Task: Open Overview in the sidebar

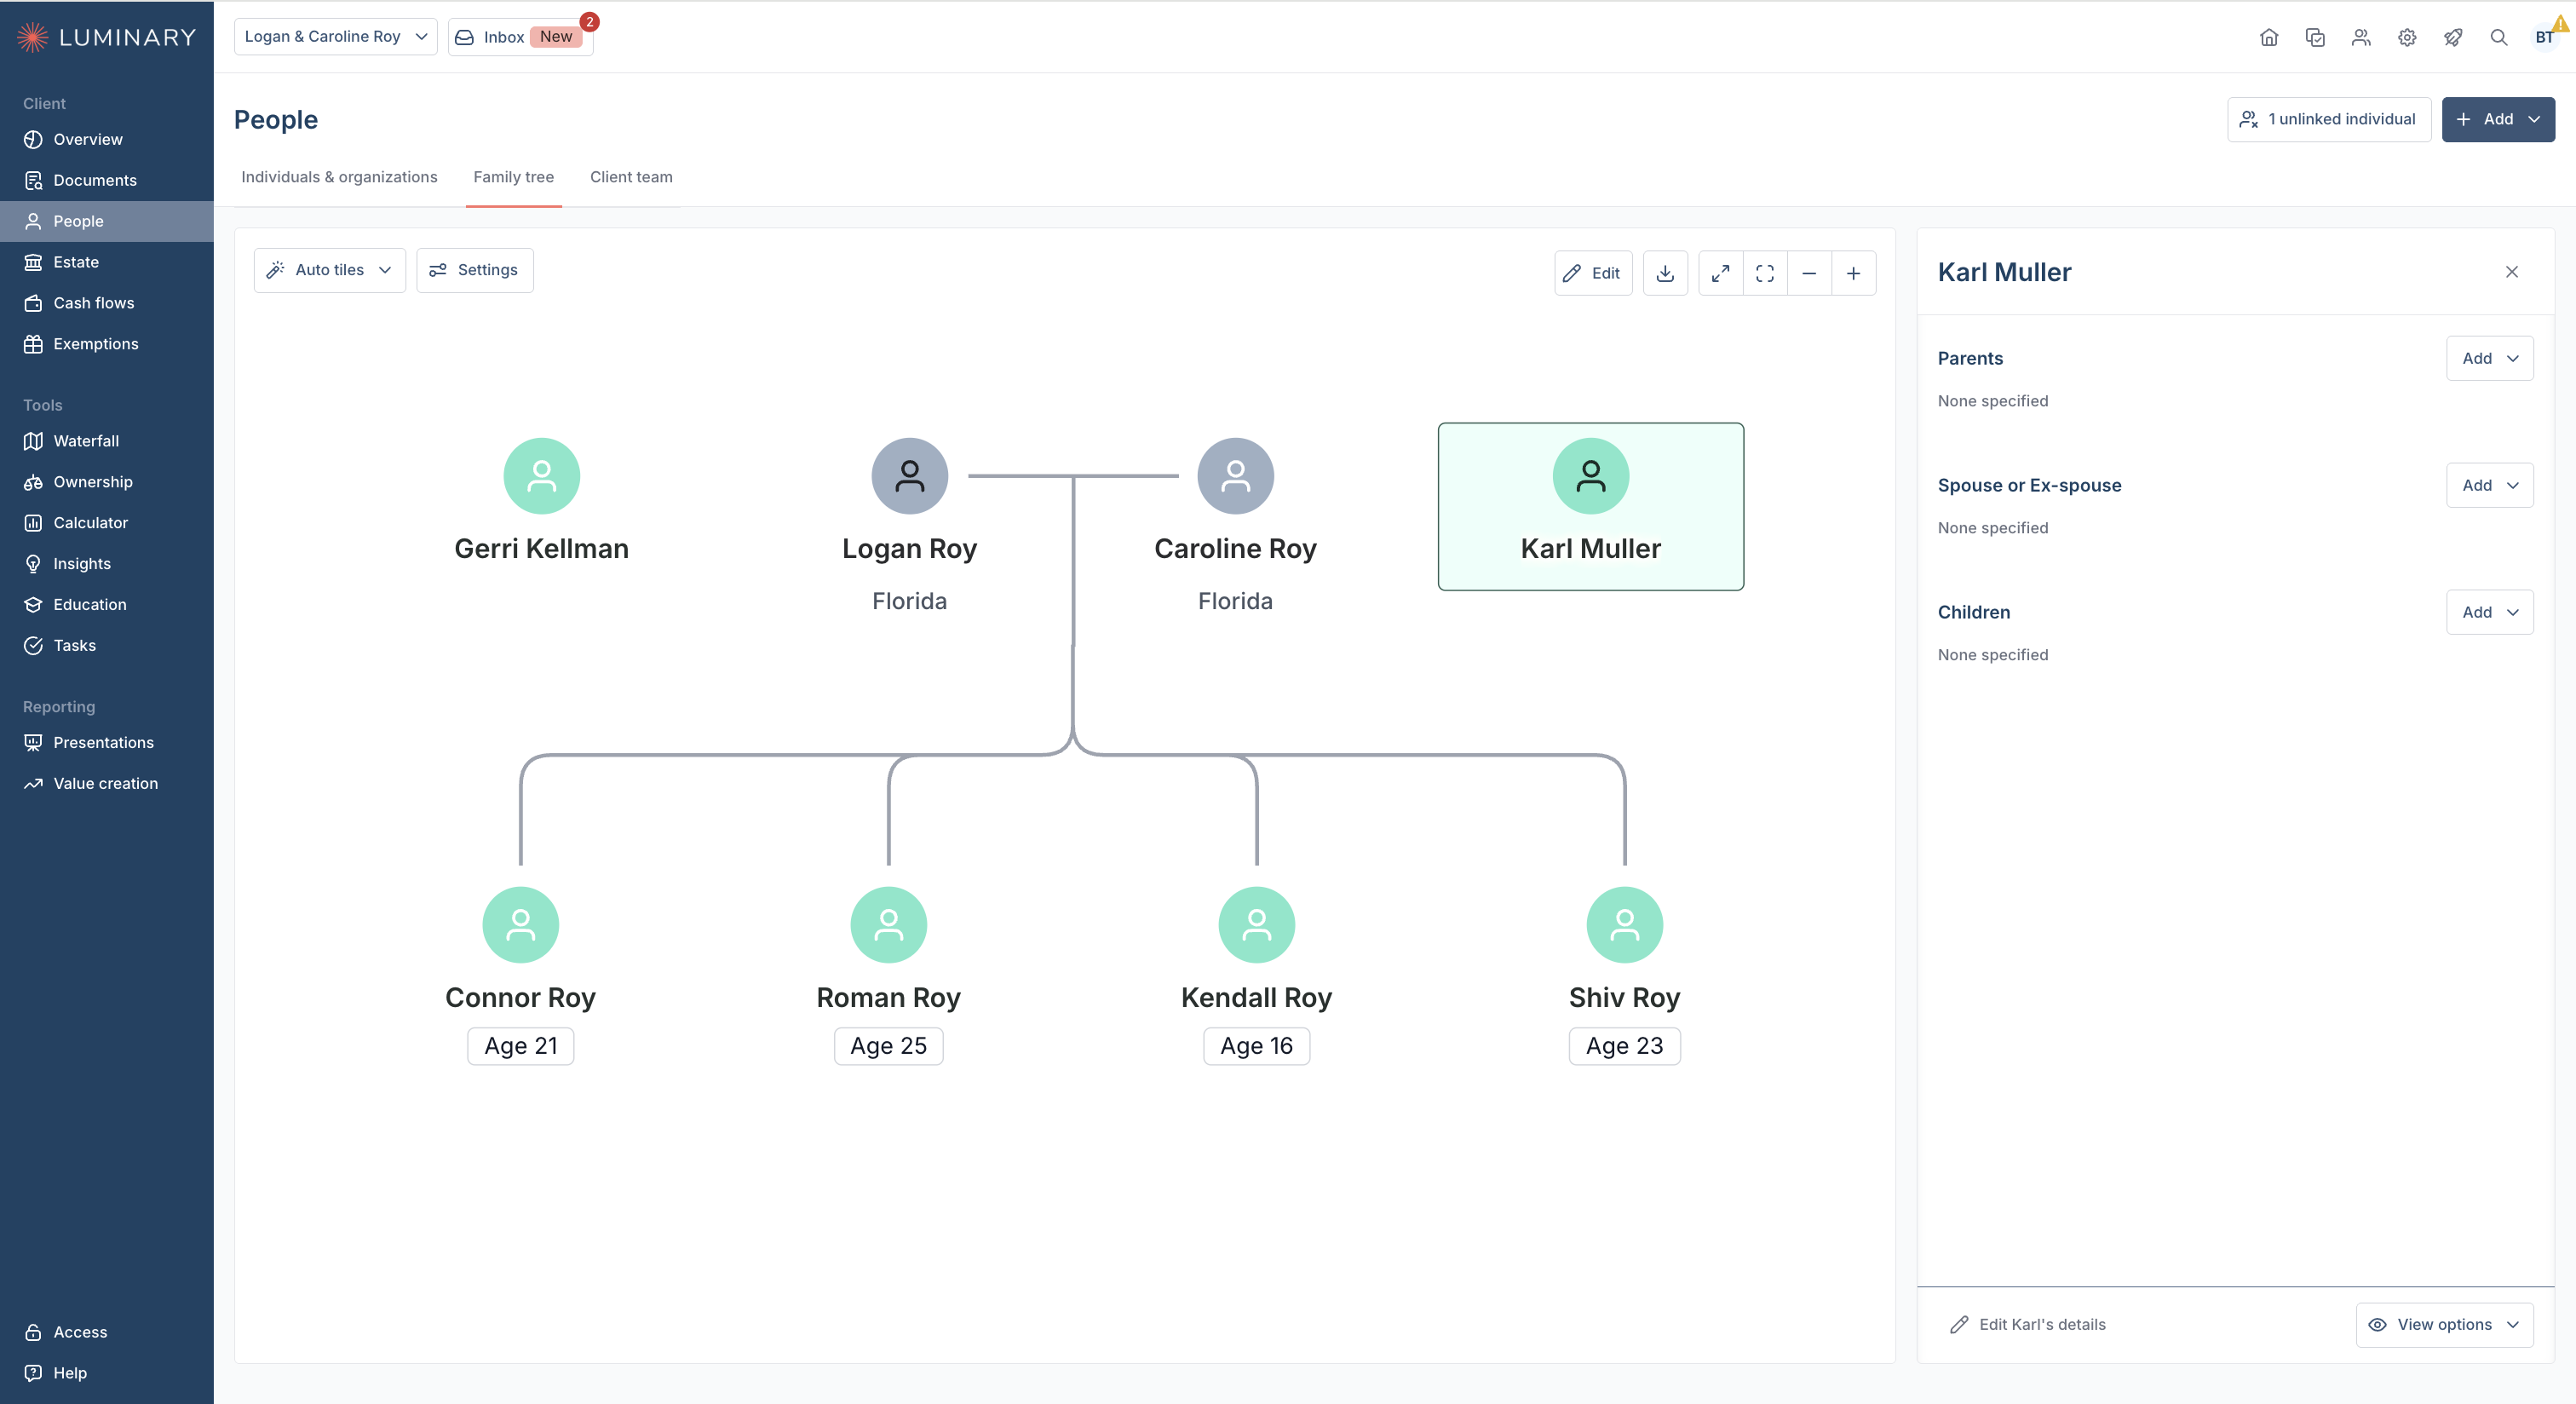Action: click(106, 139)
